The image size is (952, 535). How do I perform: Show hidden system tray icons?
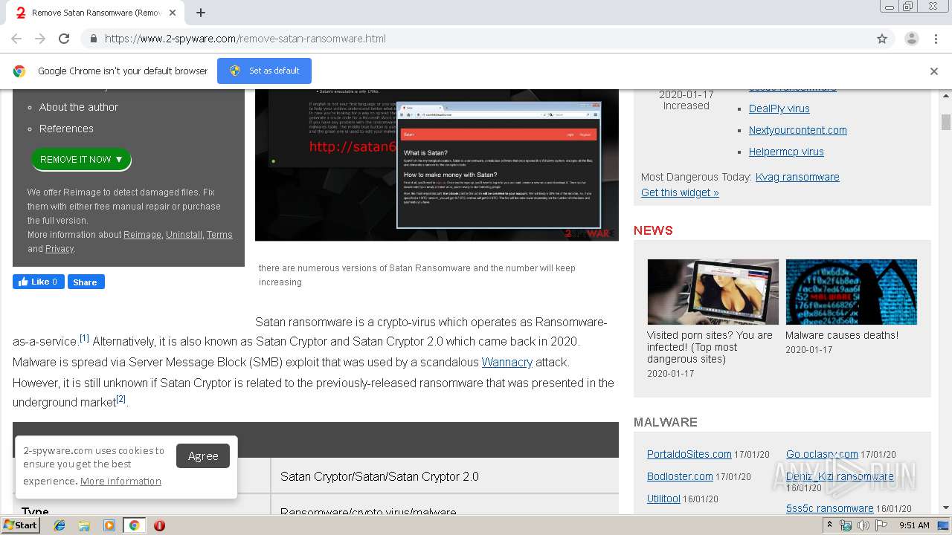831,525
